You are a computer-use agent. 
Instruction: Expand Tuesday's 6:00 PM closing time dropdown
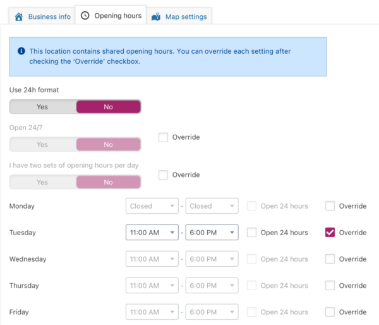click(212, 233)
